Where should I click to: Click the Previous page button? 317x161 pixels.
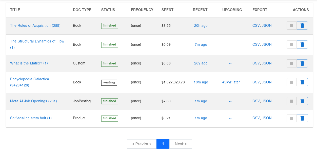(x=141, y=144)
